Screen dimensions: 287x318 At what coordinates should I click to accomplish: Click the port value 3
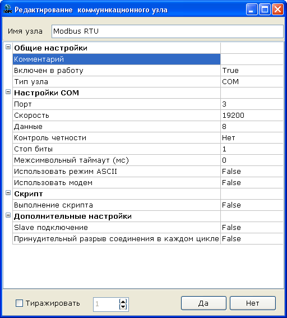coord(252,104)
